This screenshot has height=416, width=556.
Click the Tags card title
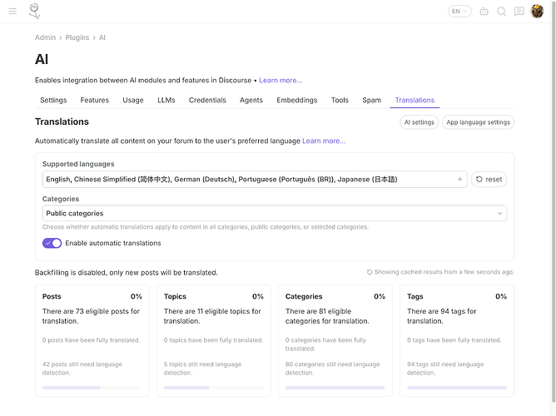click(x=415, y=296)
